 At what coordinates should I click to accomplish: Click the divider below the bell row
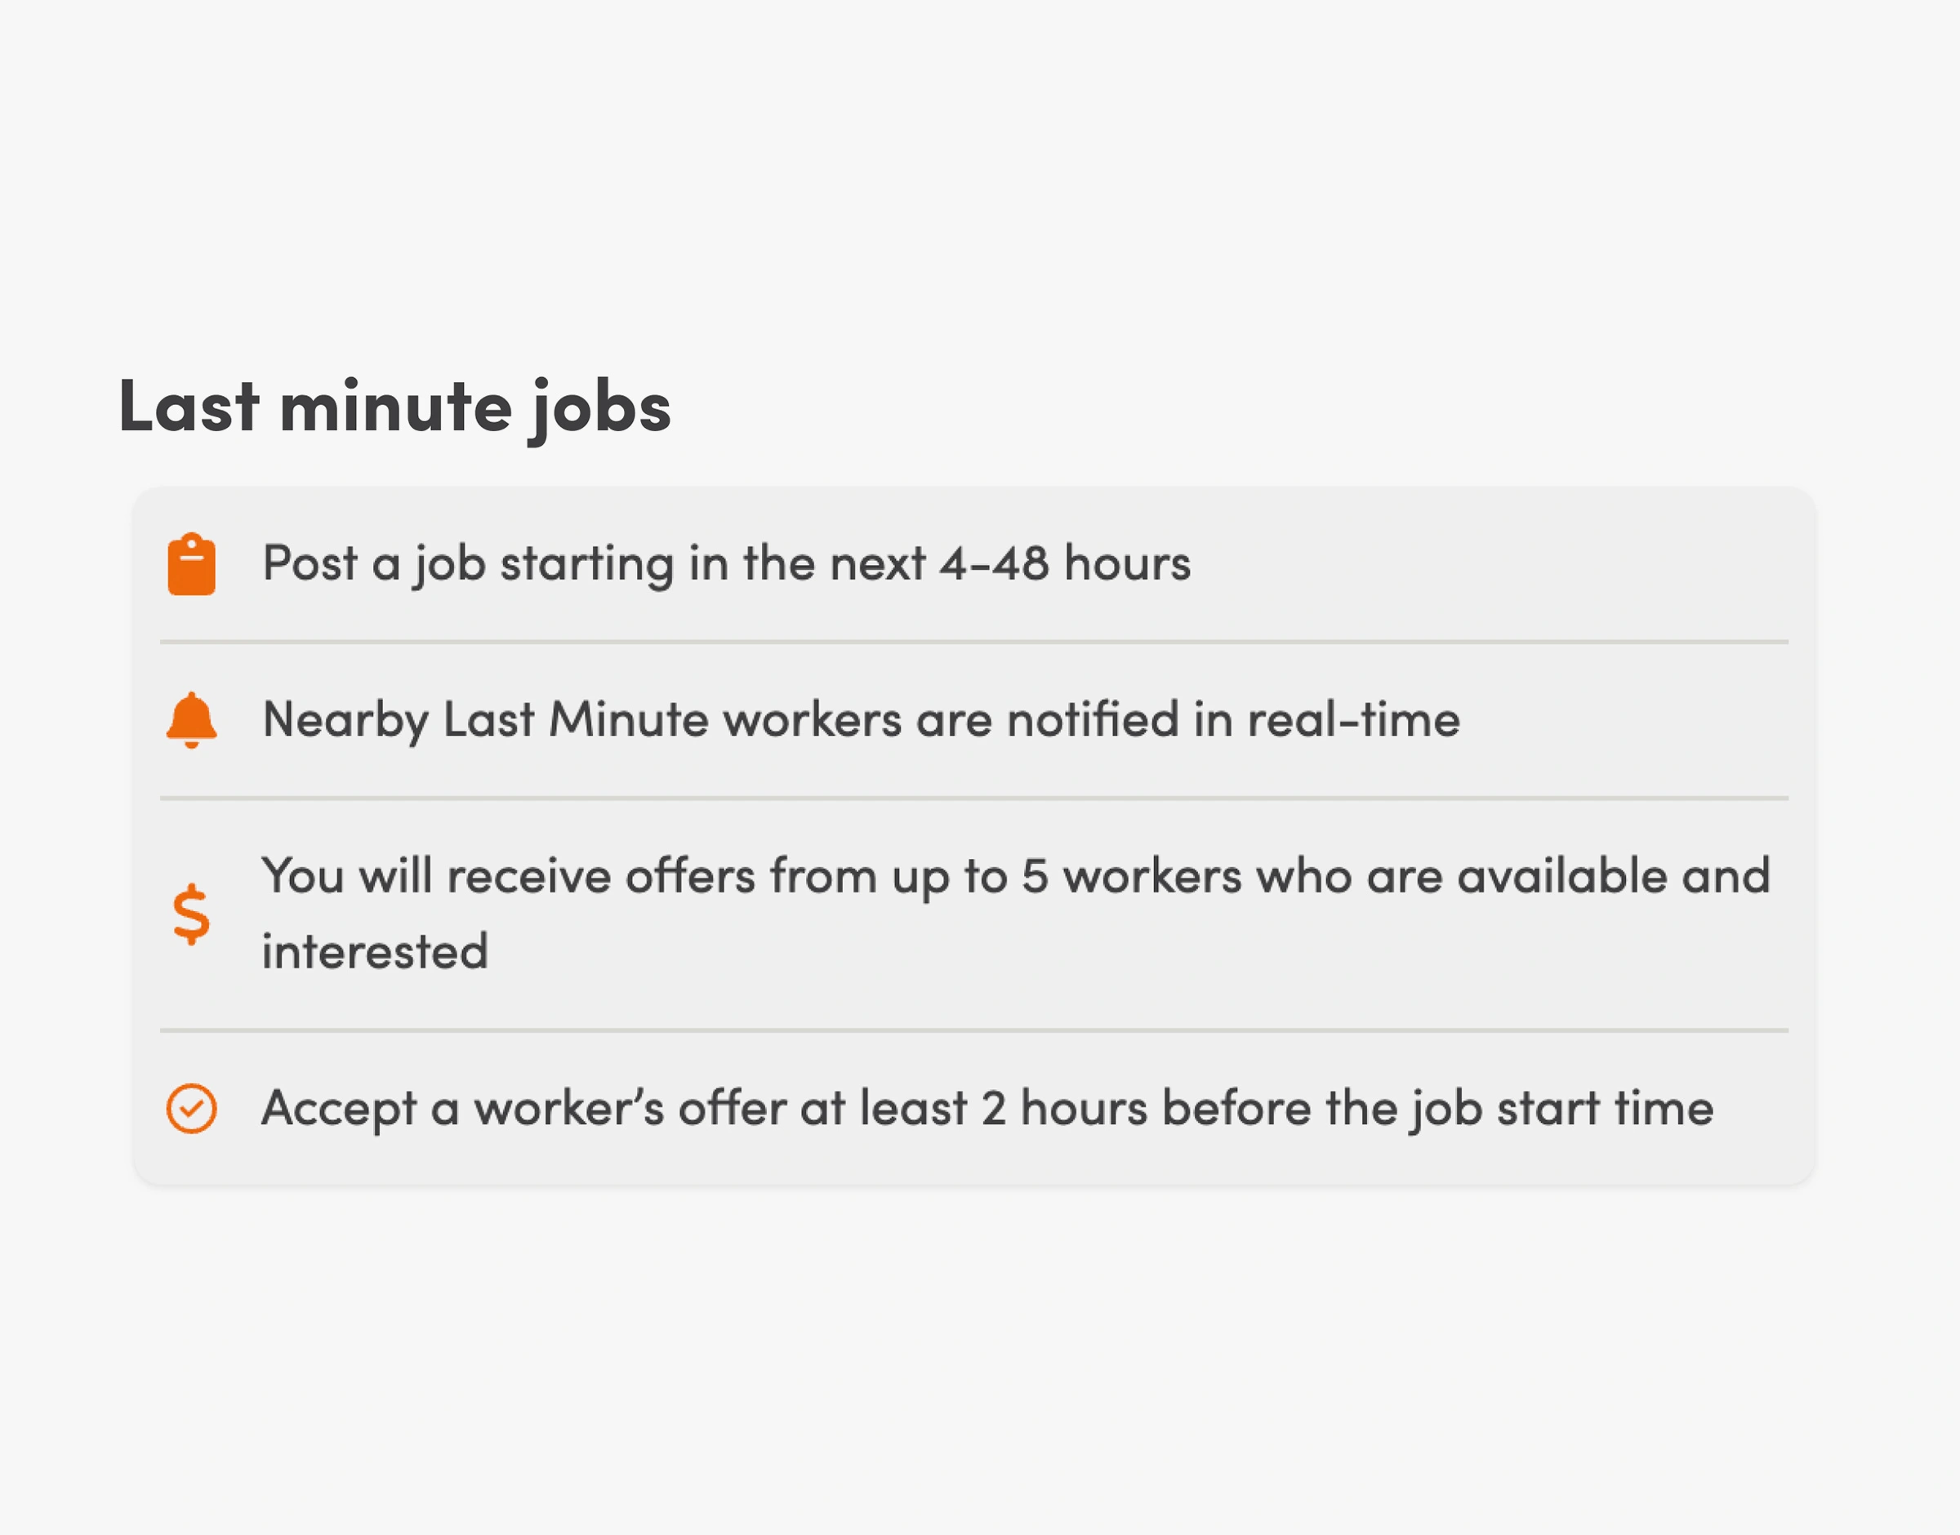click(974, 798)
